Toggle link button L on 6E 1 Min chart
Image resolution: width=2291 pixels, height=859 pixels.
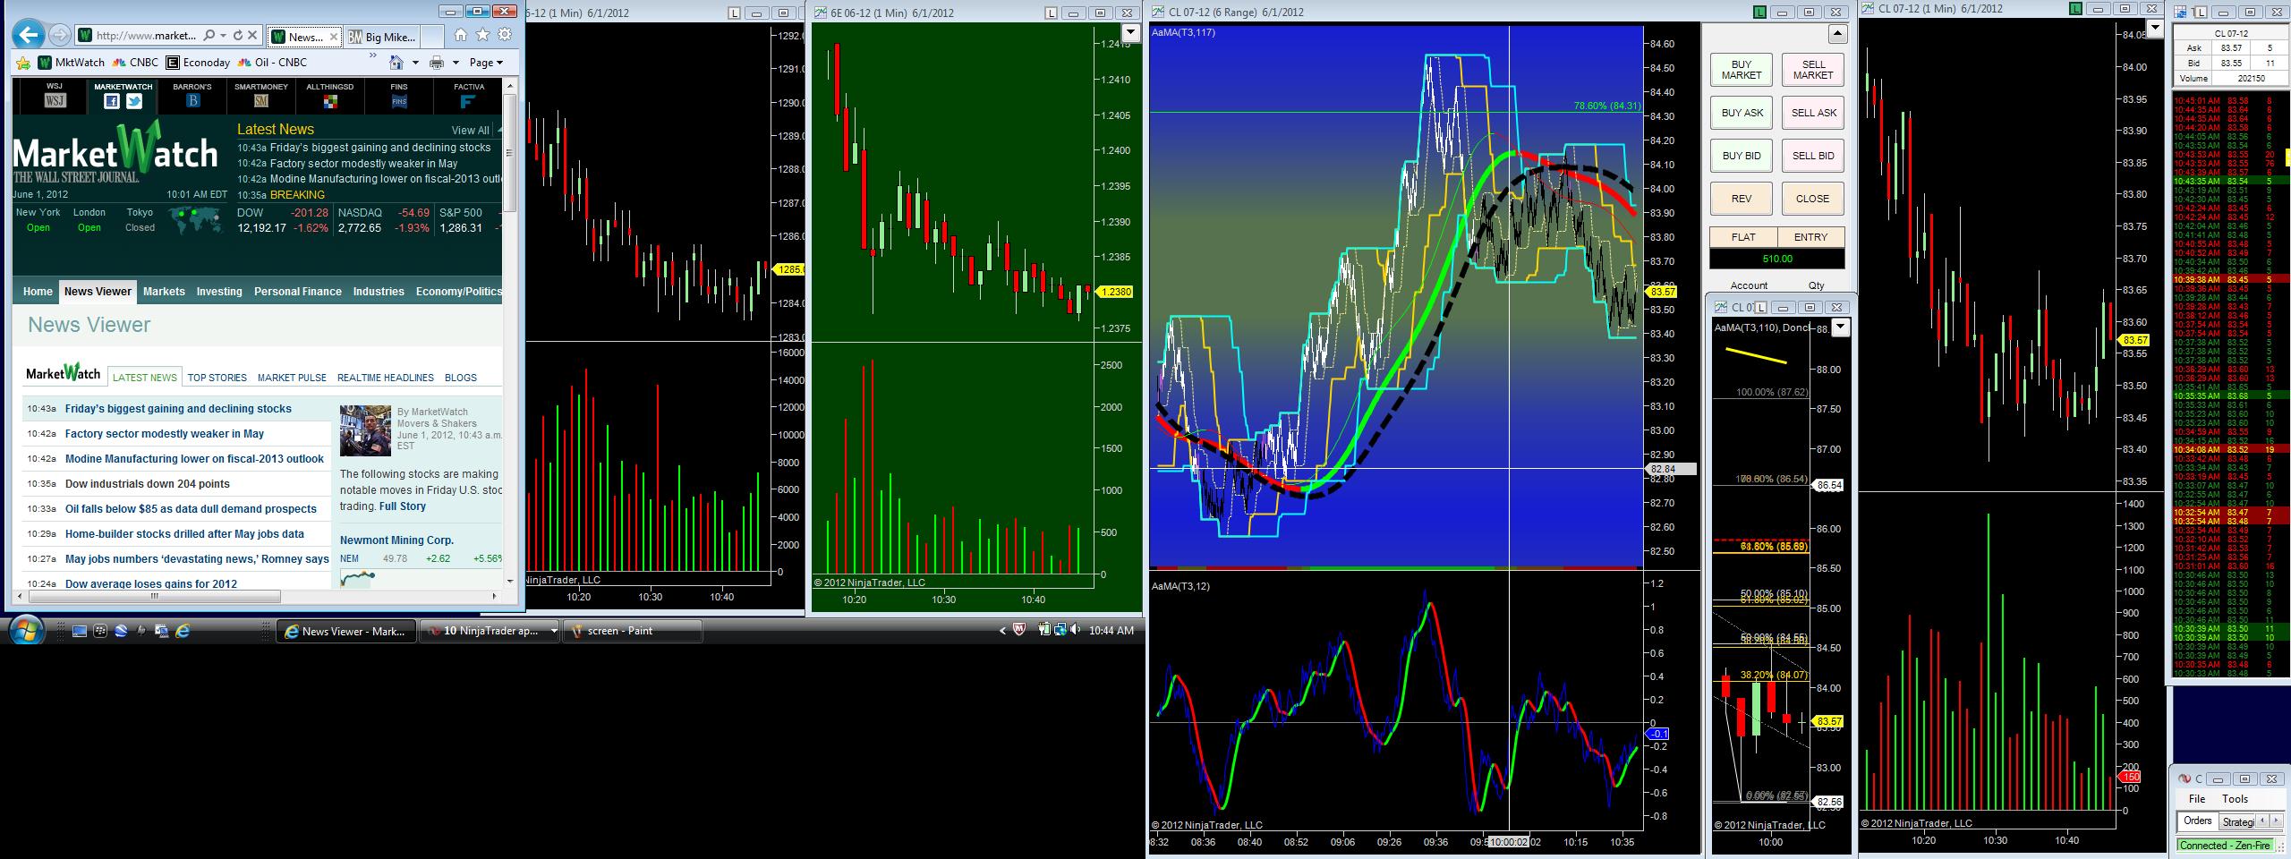pyautogui.click(x=1052, y=13)
